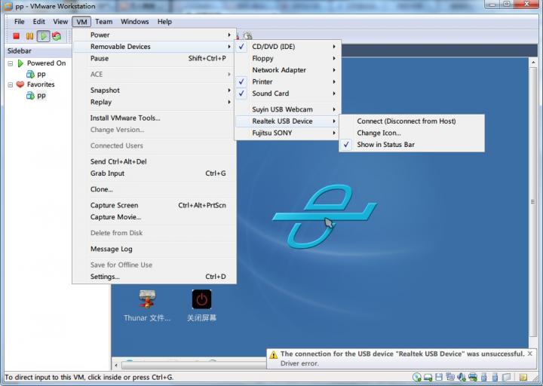543x386 pixels.
Task: Select Pause in the VM menu
Action: [x=155, y=59]
